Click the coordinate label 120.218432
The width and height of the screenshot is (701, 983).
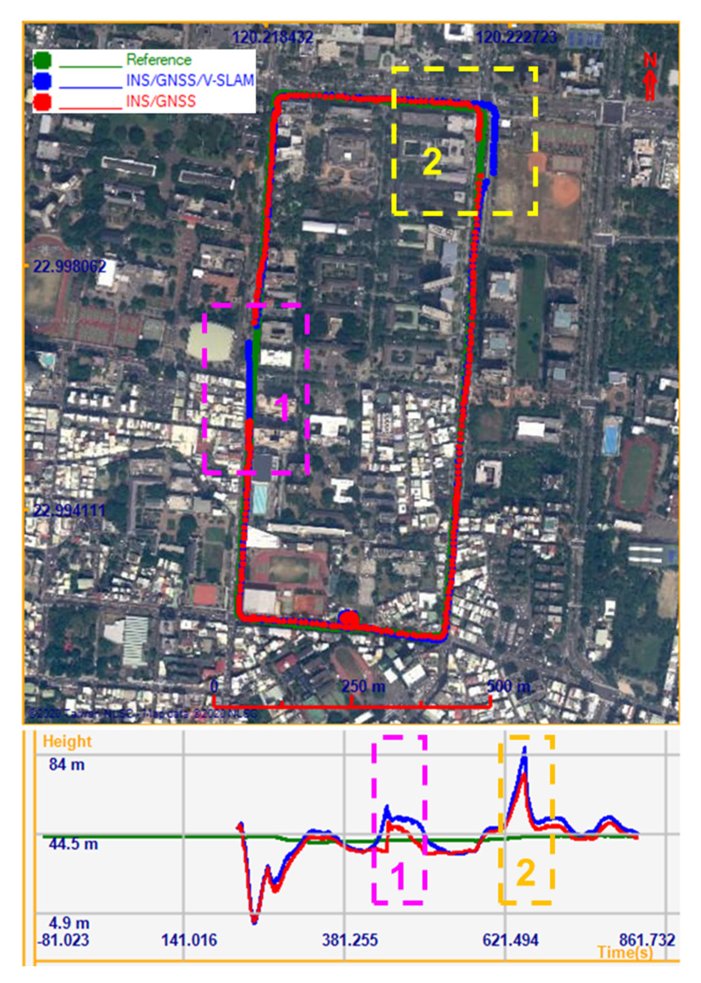coord(274,38)
